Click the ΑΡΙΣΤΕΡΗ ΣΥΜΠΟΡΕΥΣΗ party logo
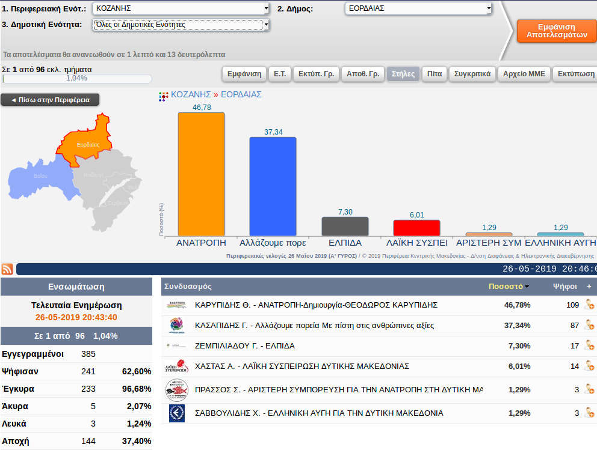This screenshot has height=450, width=597. coord(177,389)
